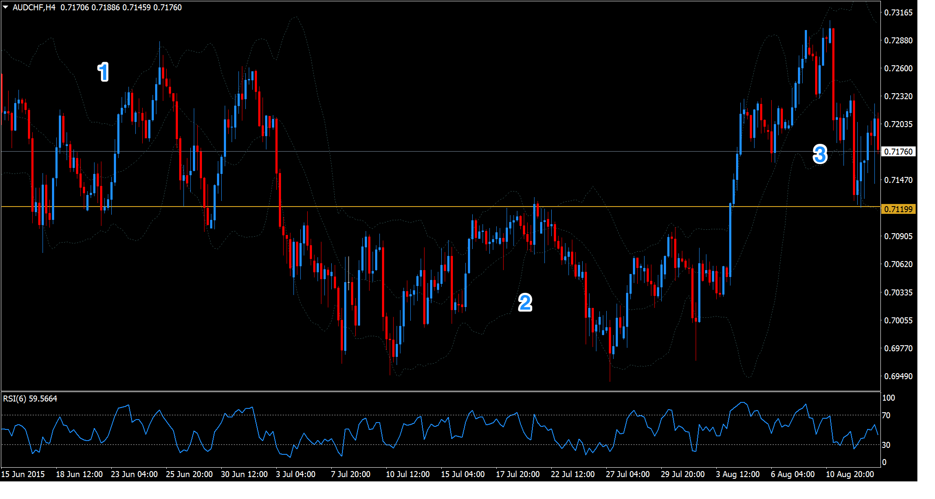
Task: Click the 3 Aug 12:00 time label
Action: (x=737, y=474)
